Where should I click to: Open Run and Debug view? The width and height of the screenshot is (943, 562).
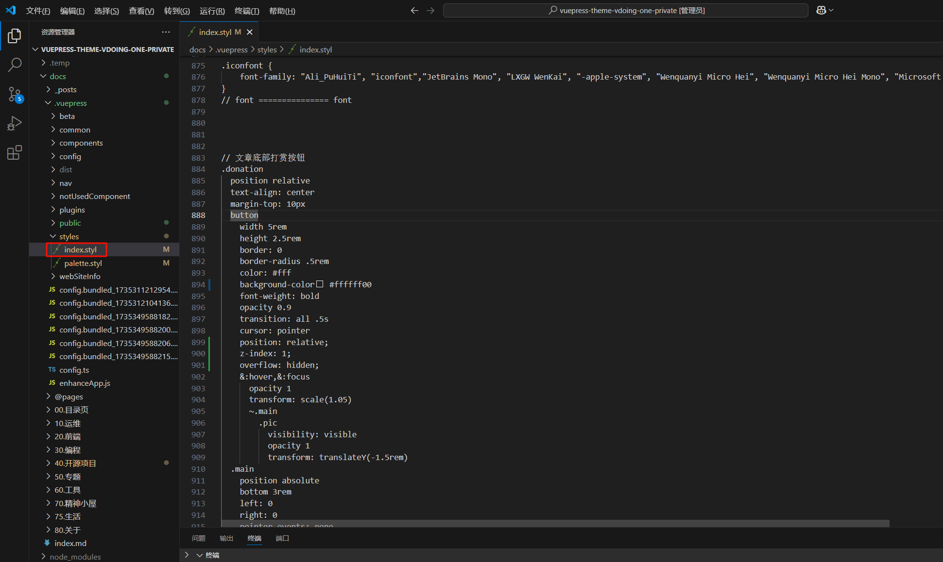15,124
